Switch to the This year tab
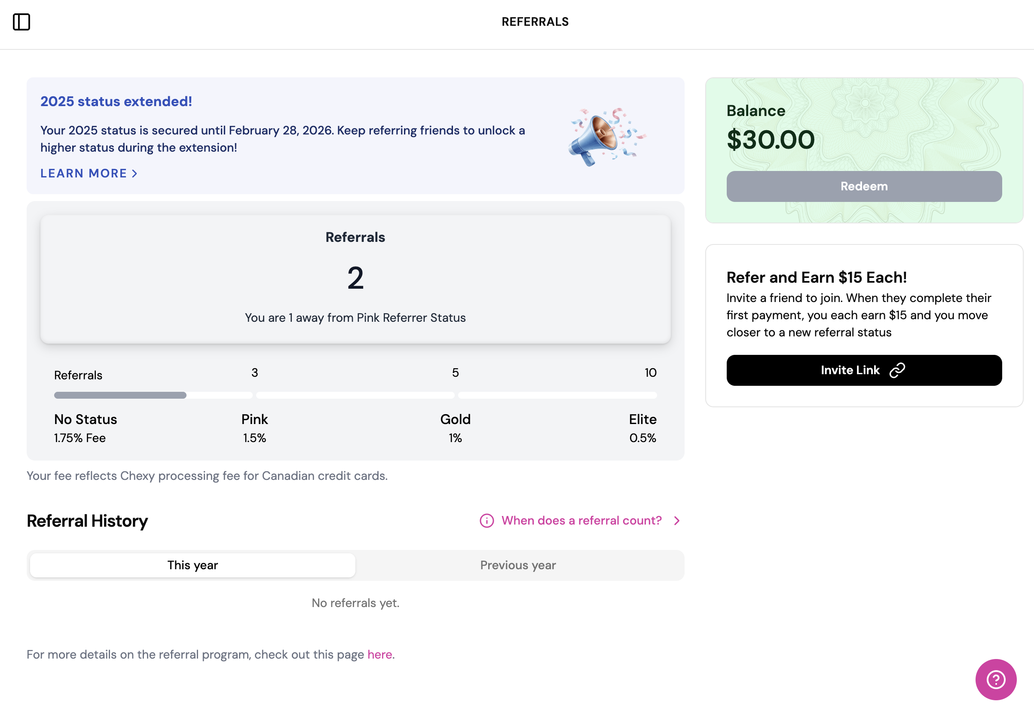Viewport: 1034px width, 708px height. [x=192, y=565]
